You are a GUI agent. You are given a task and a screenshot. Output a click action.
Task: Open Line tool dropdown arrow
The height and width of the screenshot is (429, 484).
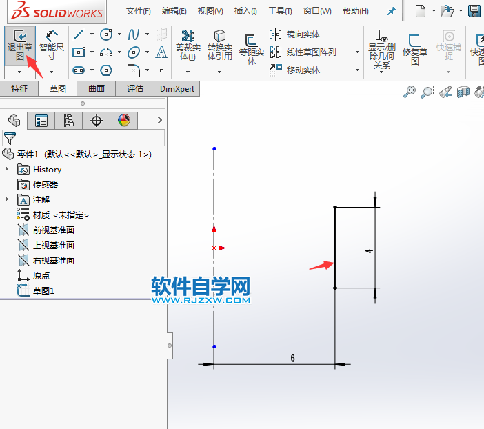[x=92, y=34]
